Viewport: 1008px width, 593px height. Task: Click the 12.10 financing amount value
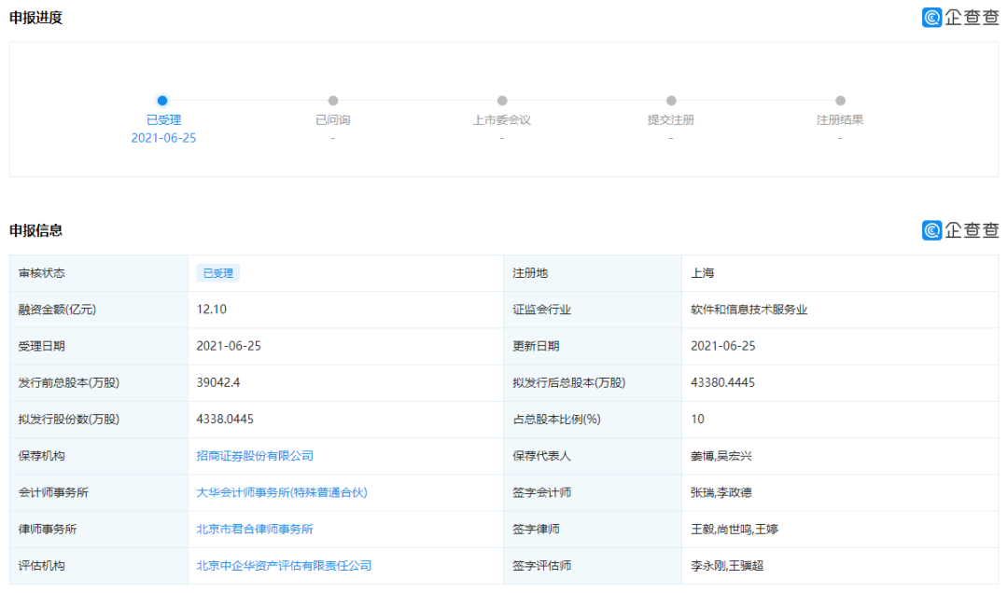(x=212, y=309)
